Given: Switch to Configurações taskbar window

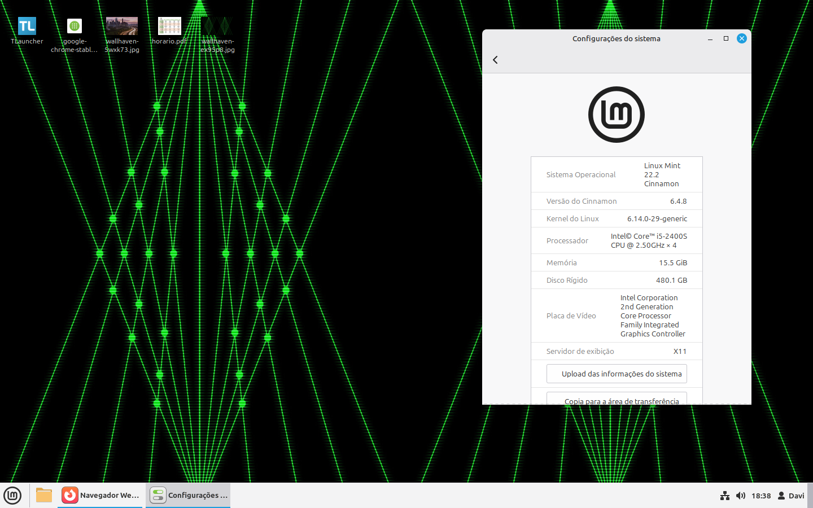Looking at the screenshot, I should (x=189, y=495).
